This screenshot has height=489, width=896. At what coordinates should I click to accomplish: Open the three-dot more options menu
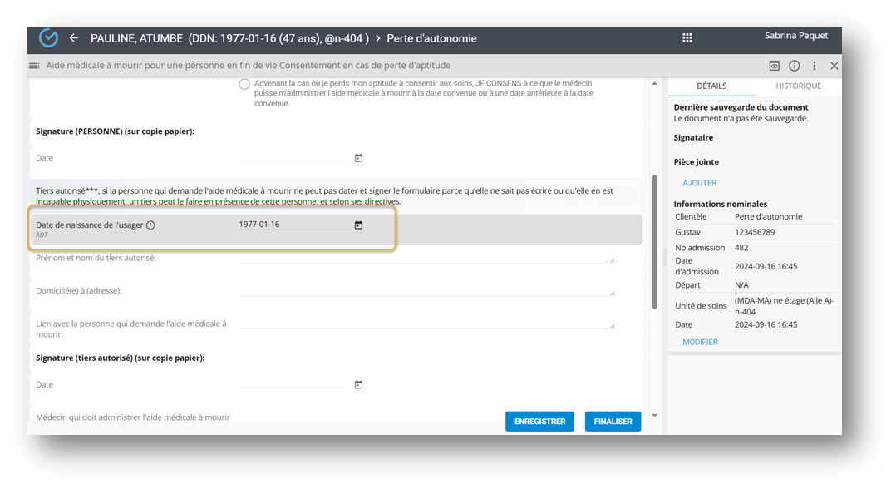click(815, 66)
